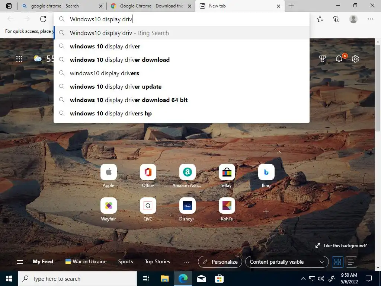This screenshot has height=286, width=381.
Task: Close the google chrome - Search tab
Action: (x=100, y=6)
